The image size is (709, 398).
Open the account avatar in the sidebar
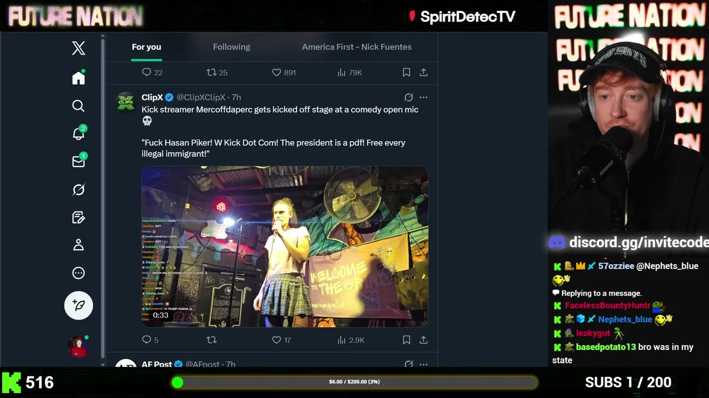(78, 346)
